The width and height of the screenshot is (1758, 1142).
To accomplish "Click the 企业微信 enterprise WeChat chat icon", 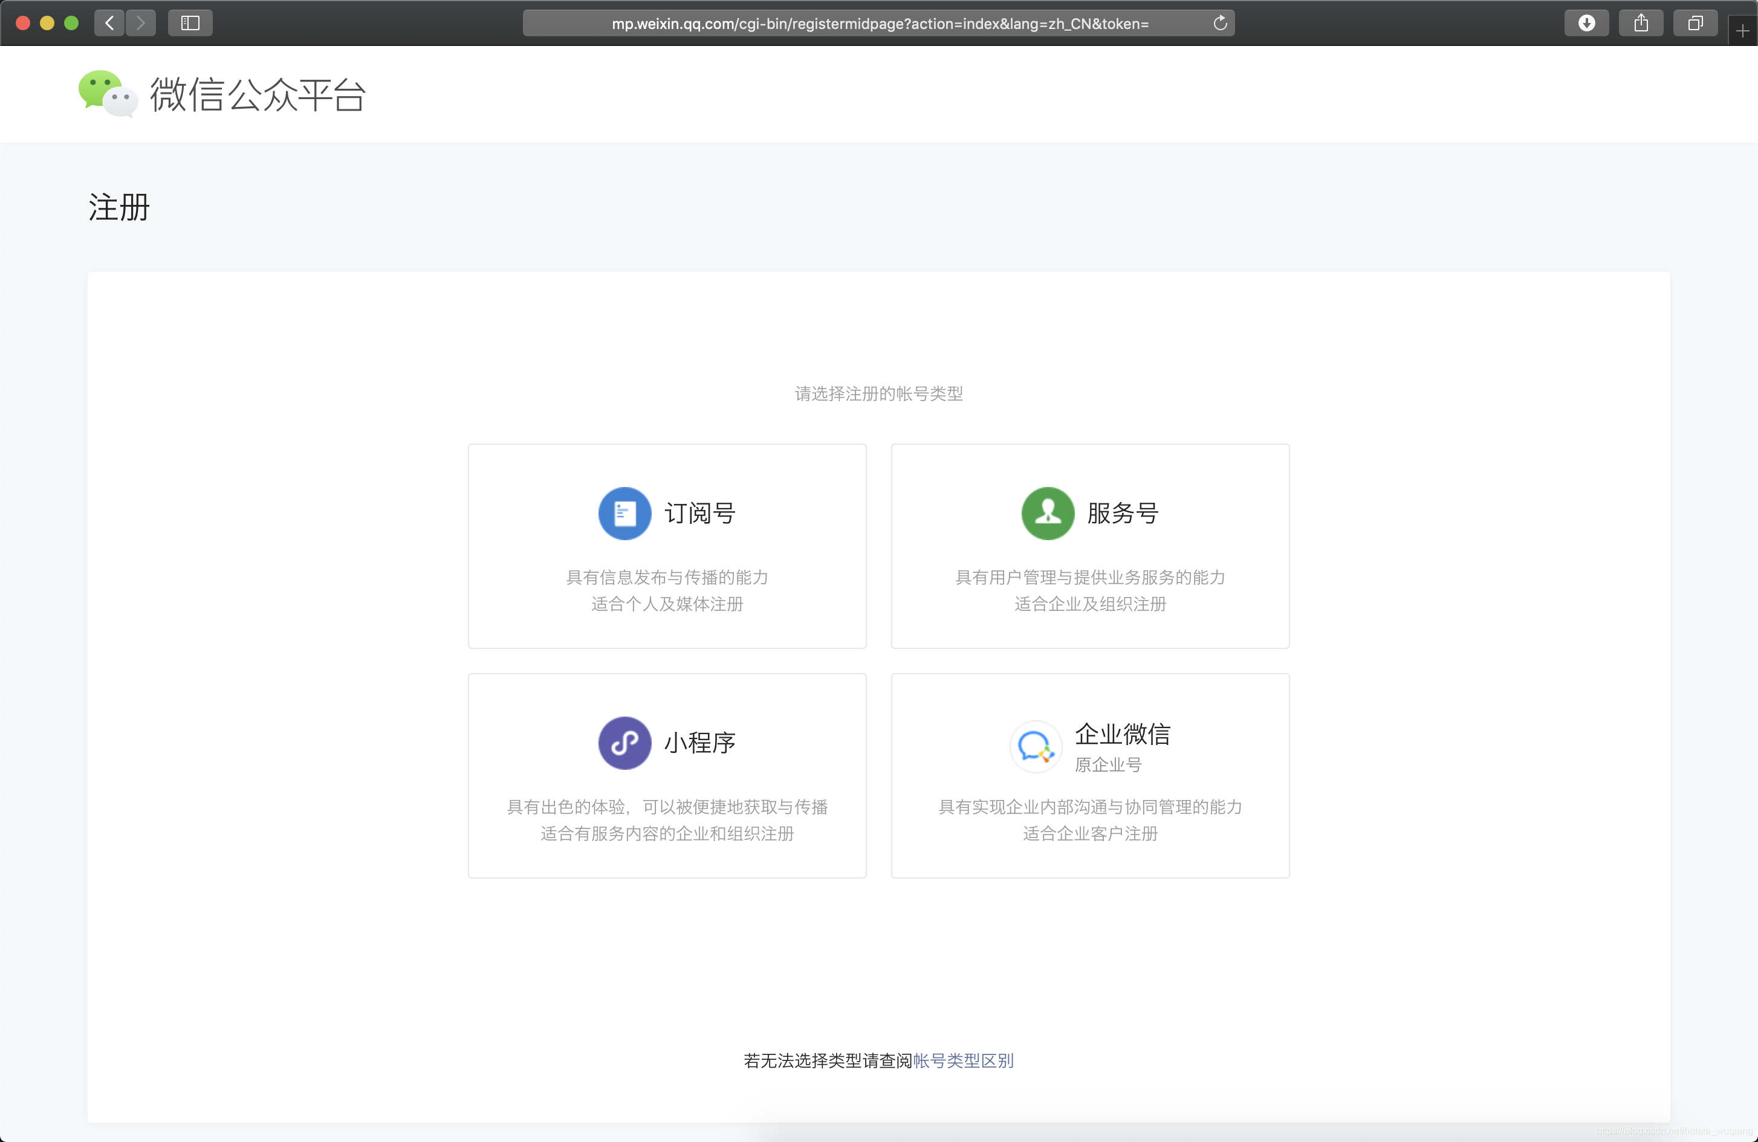I will pos(1036,746).
